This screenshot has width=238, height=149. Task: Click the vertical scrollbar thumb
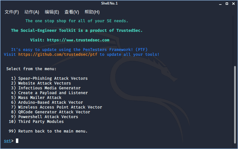(x=235, y=104)
